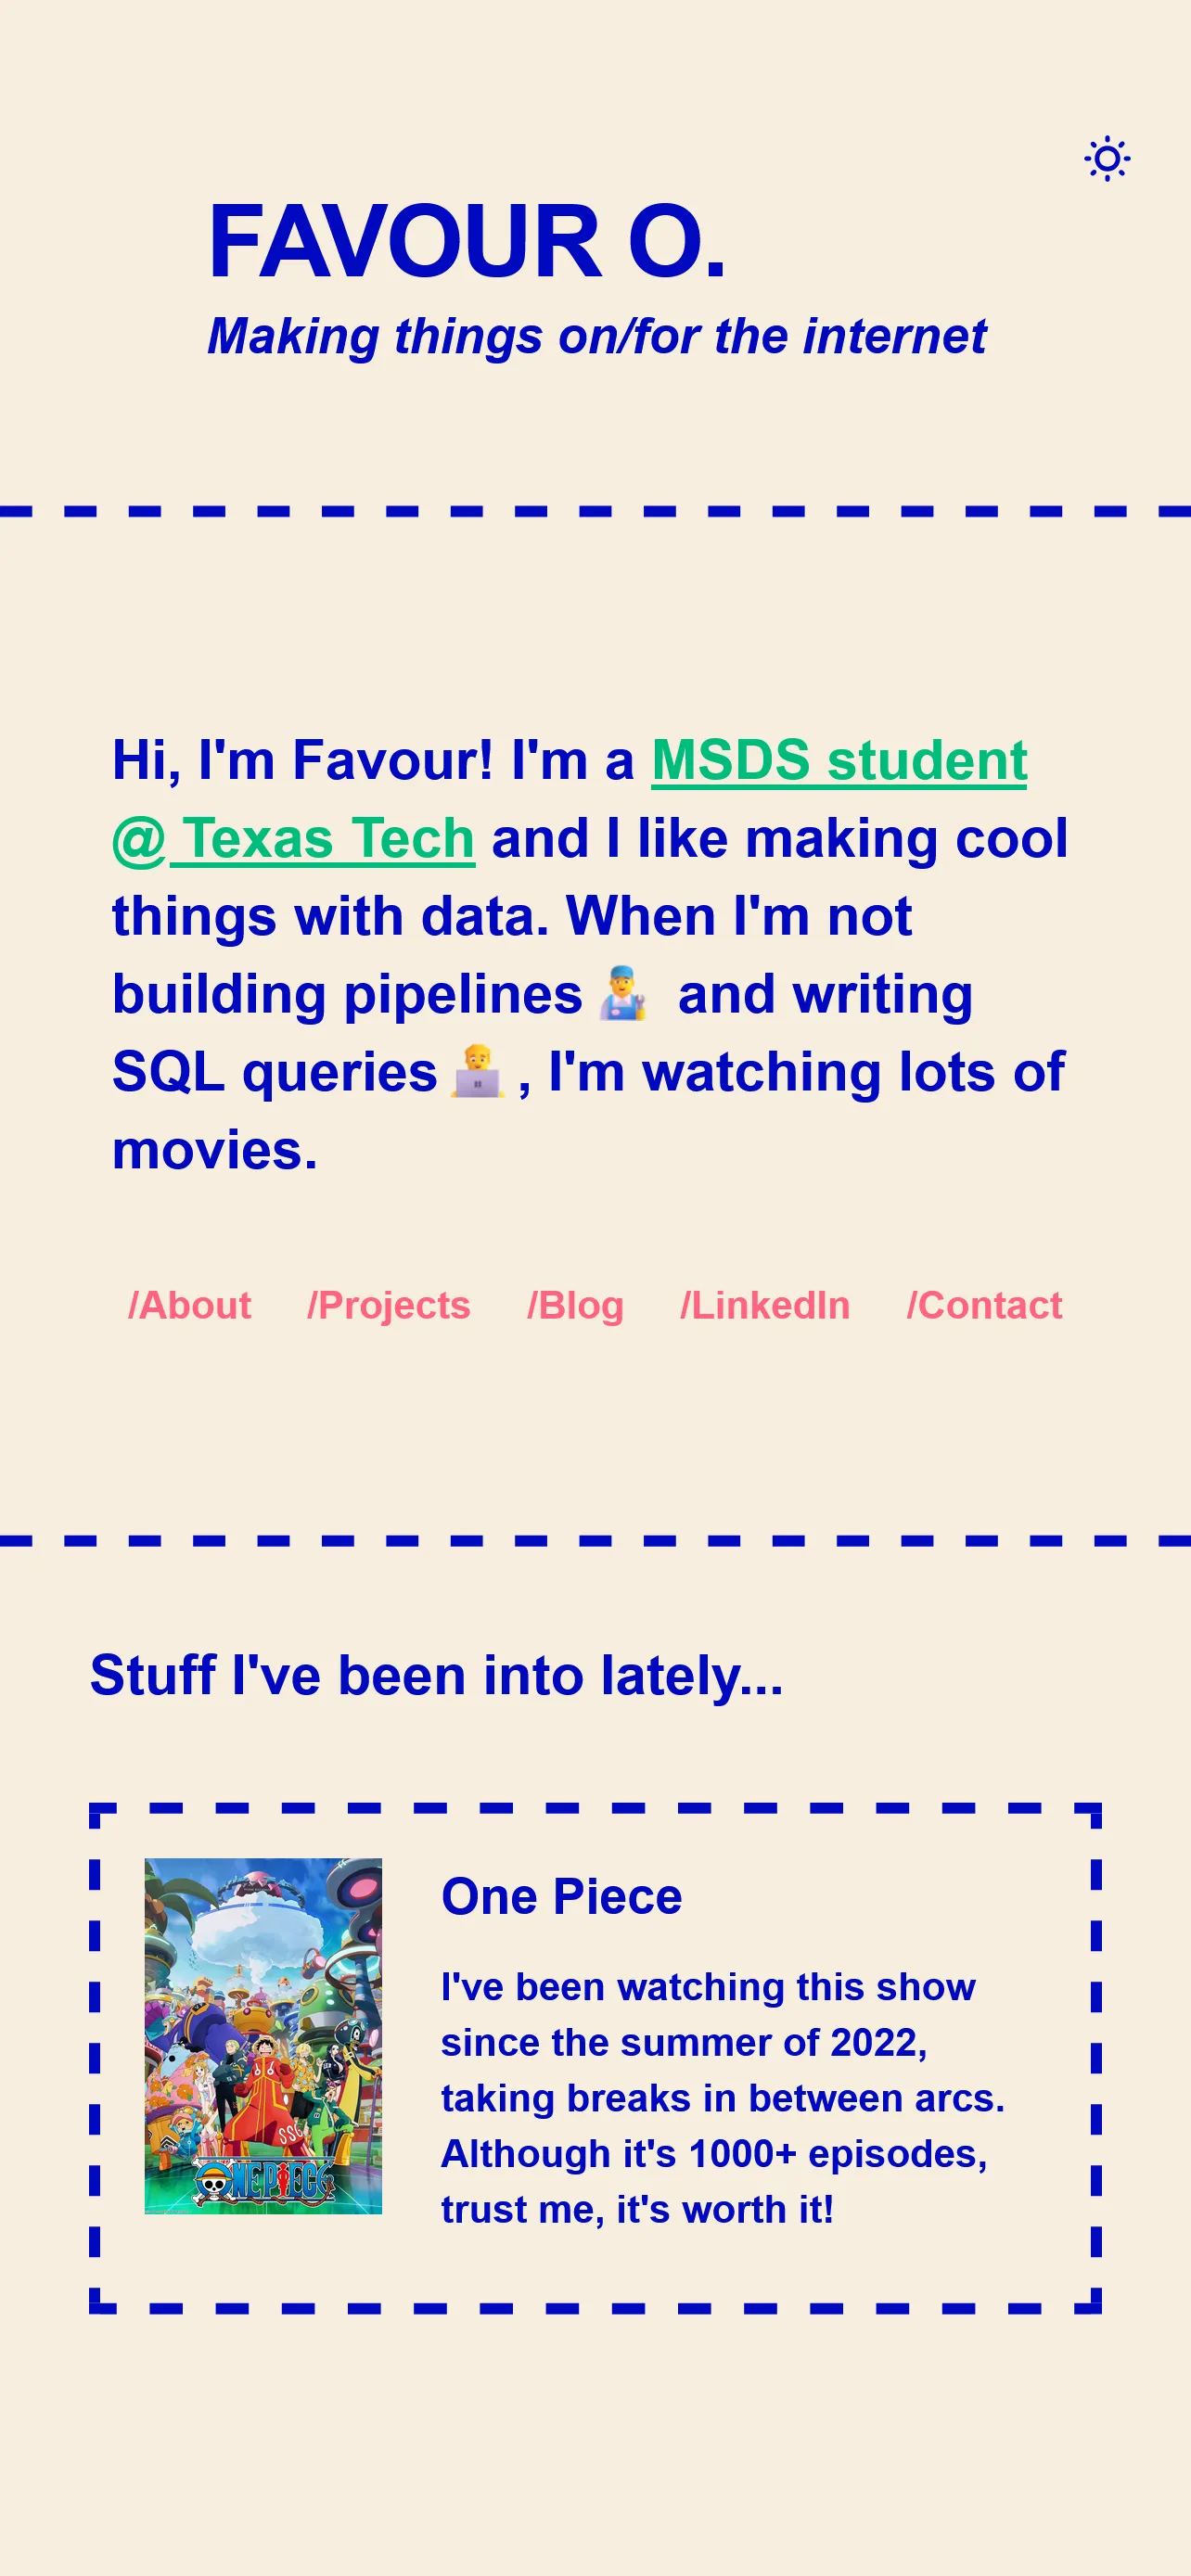This screenshot has height=2576, width=1191.
Task: Follow the @ Texas Tech link
Action: point(293,837)
